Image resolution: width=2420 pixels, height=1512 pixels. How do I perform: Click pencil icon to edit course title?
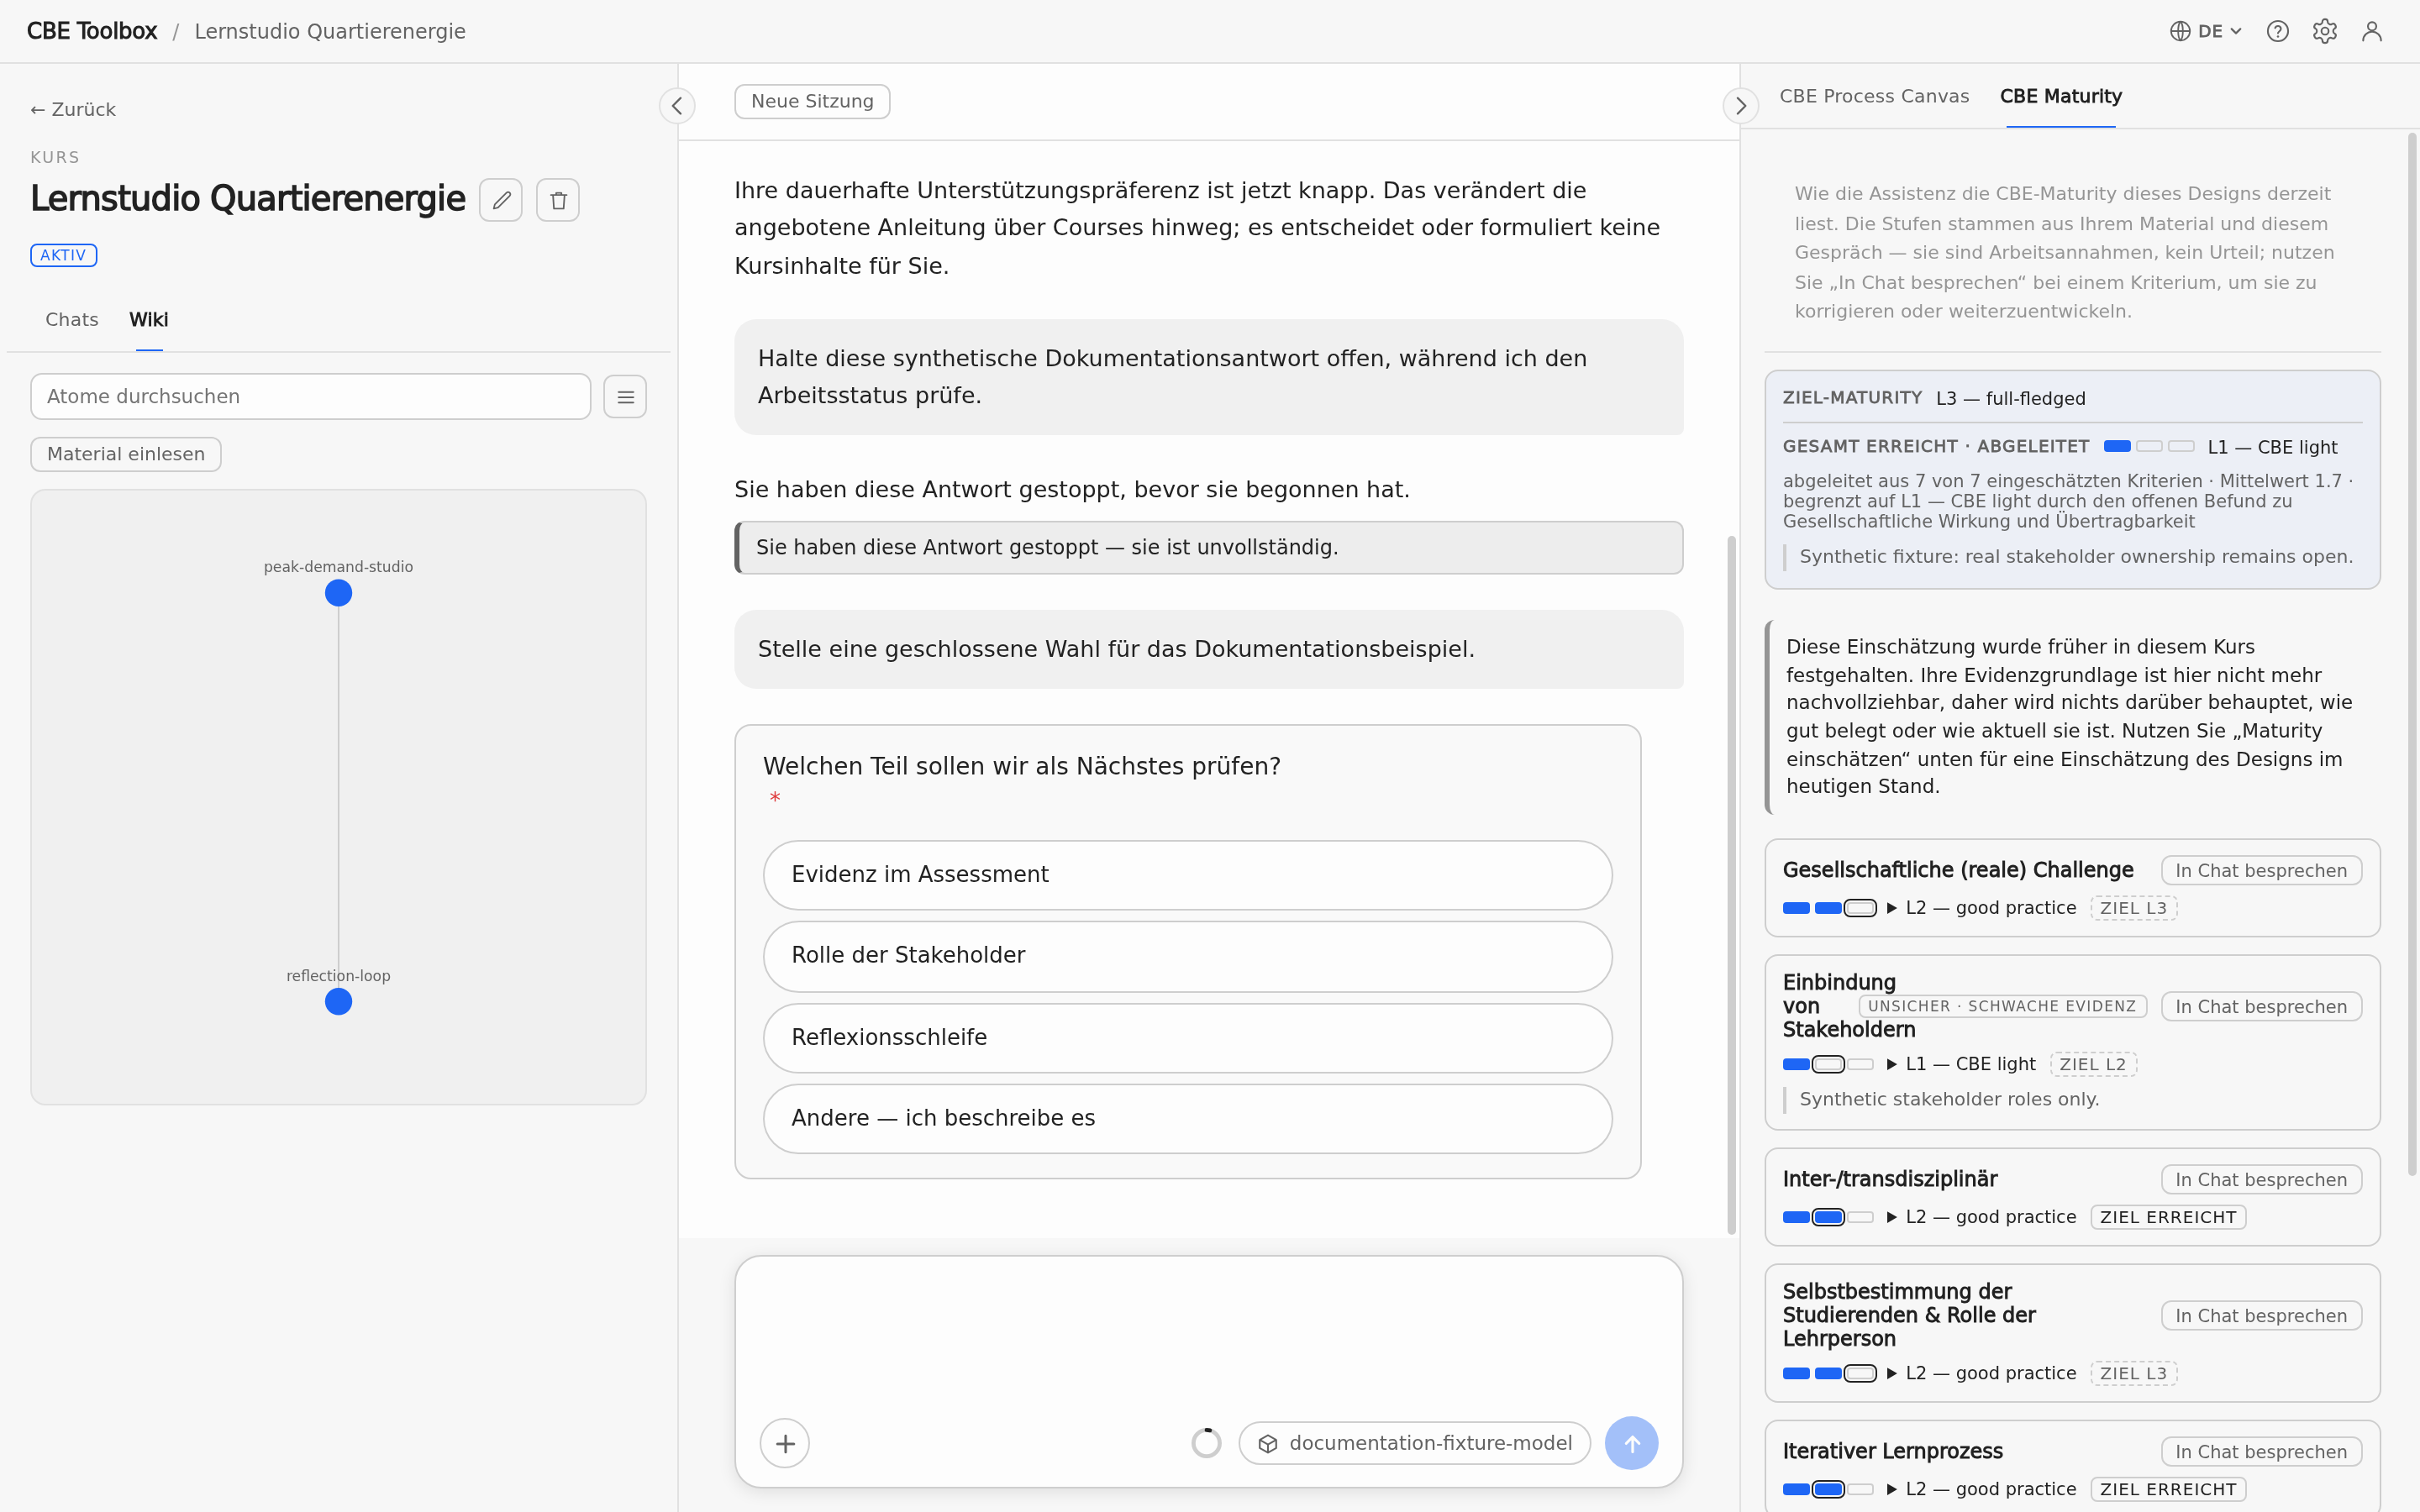coord(501,200)
